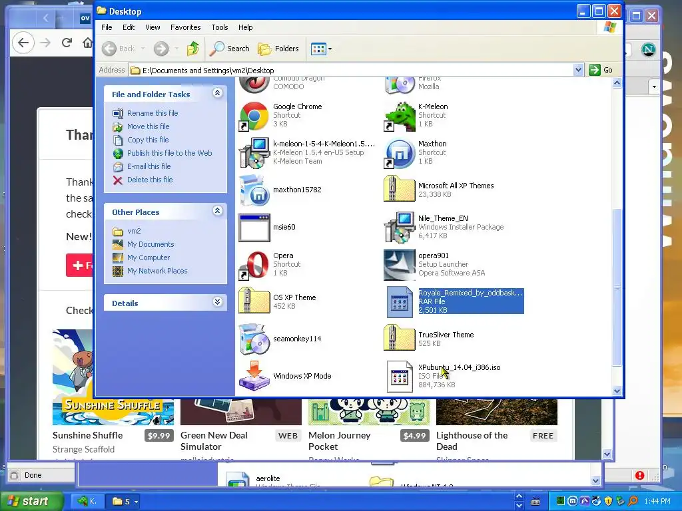Viewport: 682px width, 511px height.
Task: Toggle the Folders pane button
Action: [x=278, y=49]
